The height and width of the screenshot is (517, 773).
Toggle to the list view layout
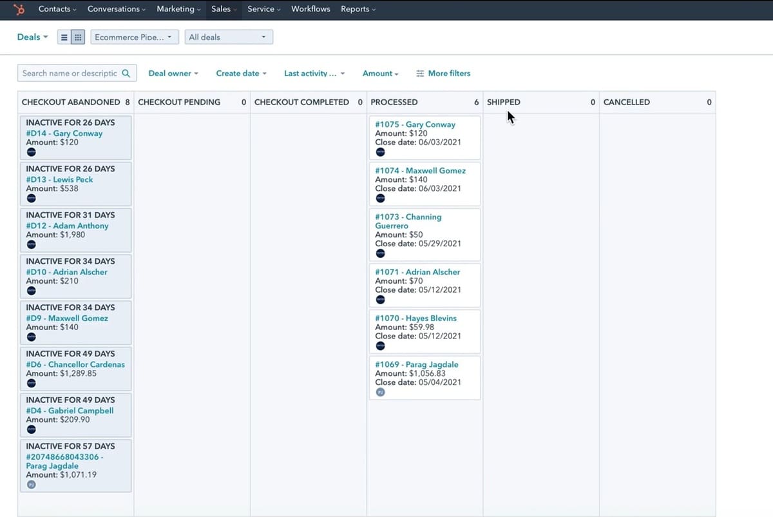click(64, 37)
